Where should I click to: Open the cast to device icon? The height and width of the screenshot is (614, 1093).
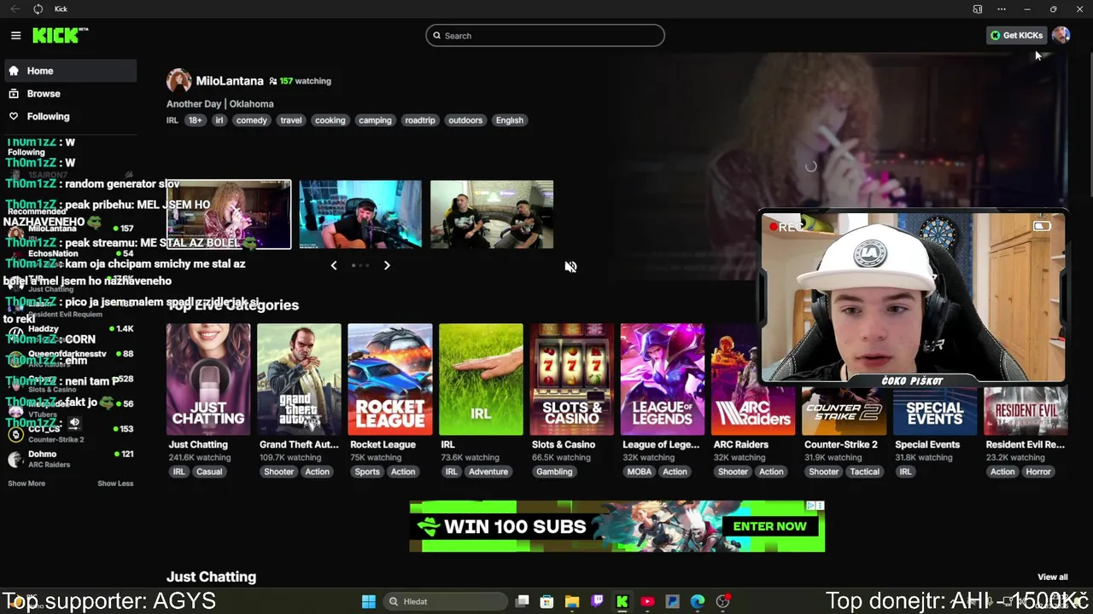[978, 9]
